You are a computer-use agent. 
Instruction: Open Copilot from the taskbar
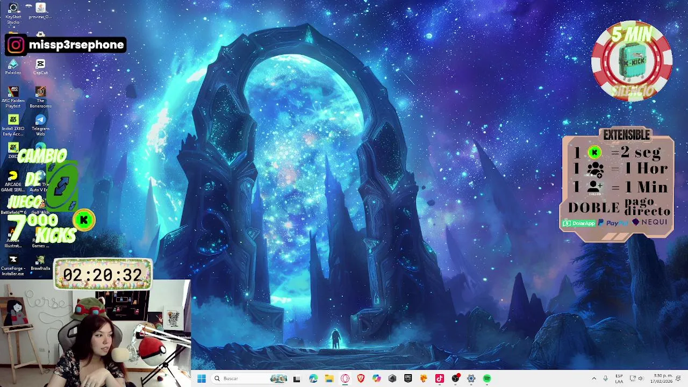[x=376, y=378]
